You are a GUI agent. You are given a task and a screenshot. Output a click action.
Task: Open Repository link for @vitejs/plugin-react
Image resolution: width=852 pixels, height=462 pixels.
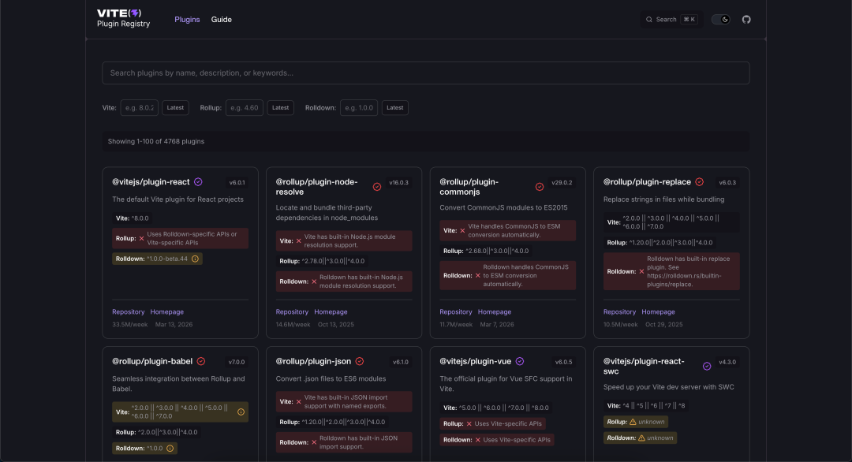(129, 311)
